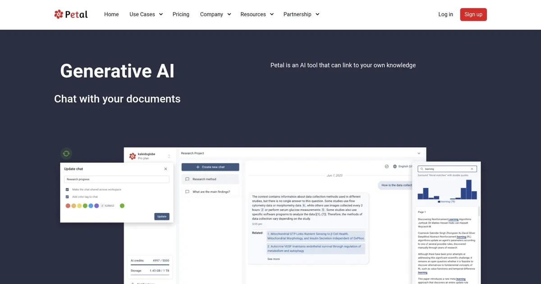Uncheck Add color tag to chat
This screenshot has height=284, width=541.
(67, 197)
